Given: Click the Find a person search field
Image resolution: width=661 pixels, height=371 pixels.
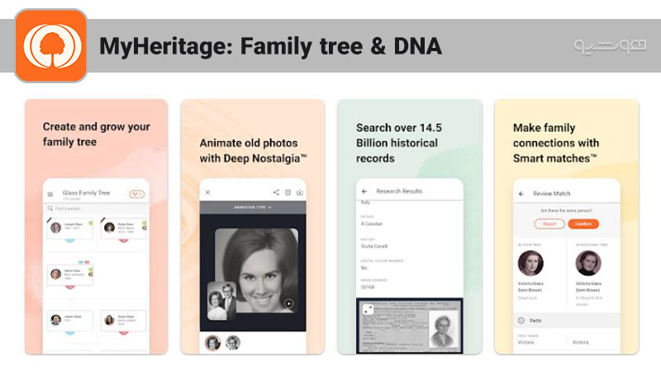Looking at the screenshot, I should pos(97,209).
